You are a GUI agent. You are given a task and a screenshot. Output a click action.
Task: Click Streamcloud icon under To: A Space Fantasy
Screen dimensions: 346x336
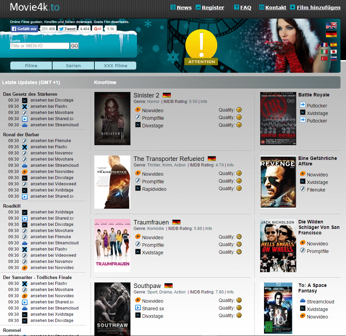point(303,301)
